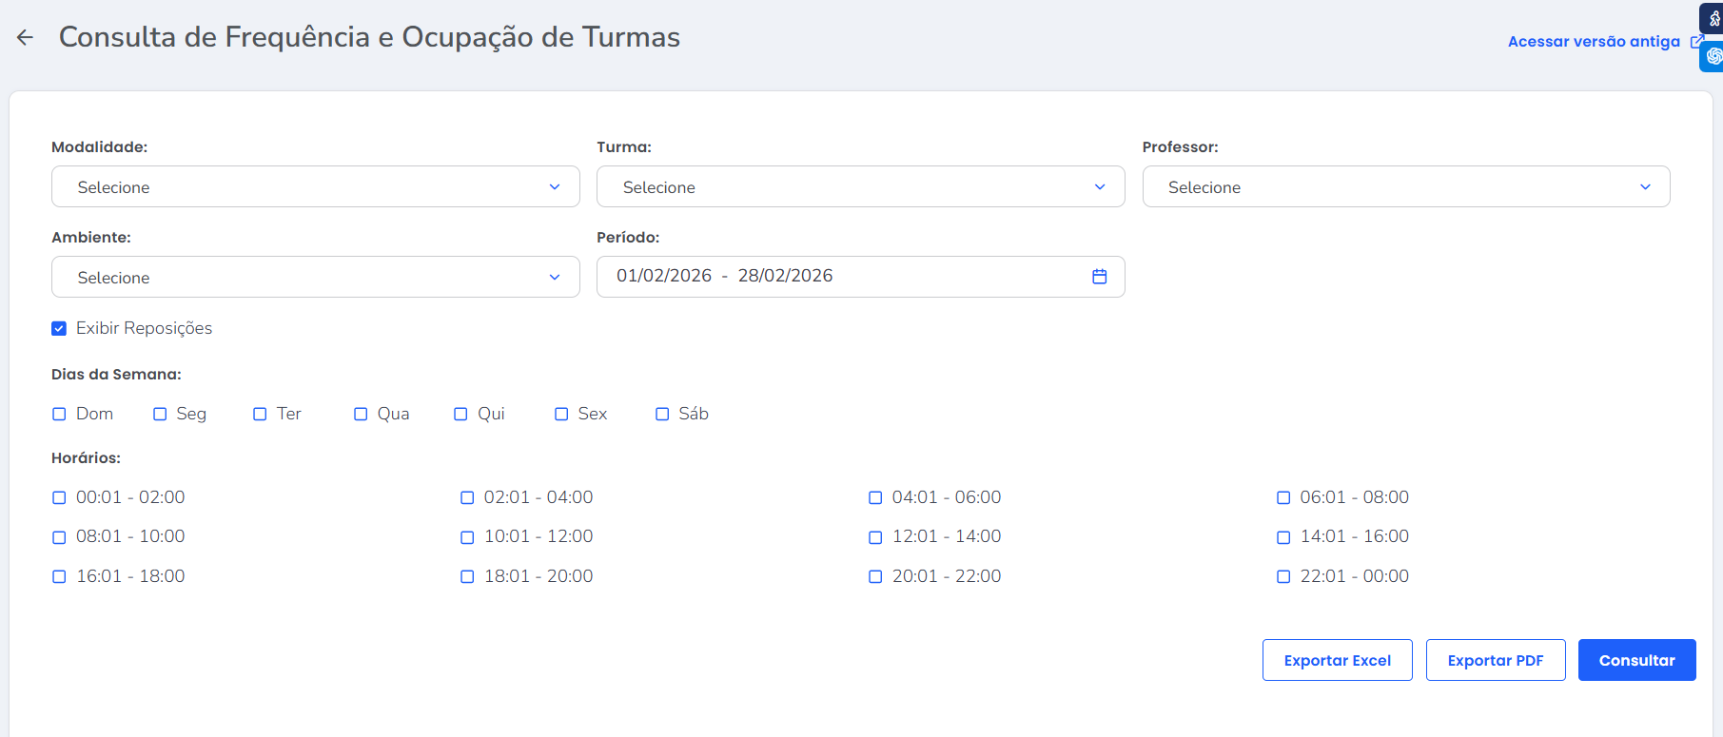Image resolution: width=1723 pixels, height=737 pixels.
Task: Select the 12:01 - 14:00 time slot
Action: pos(875,537)
